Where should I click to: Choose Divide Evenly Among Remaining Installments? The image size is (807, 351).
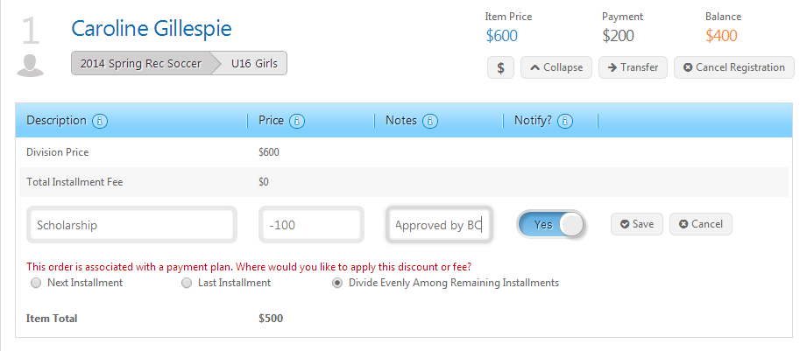coord(336,284)
